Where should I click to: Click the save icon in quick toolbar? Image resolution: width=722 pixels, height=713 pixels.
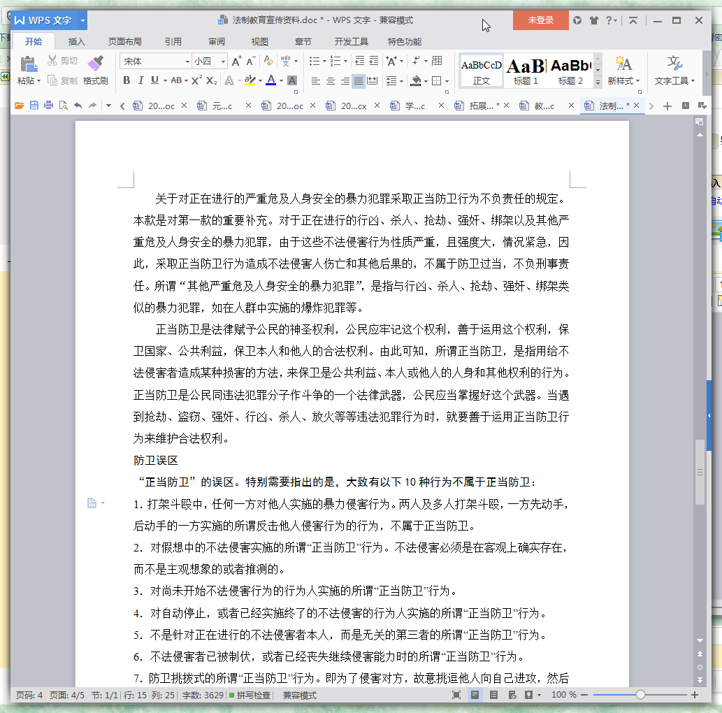tap(34, 106)
